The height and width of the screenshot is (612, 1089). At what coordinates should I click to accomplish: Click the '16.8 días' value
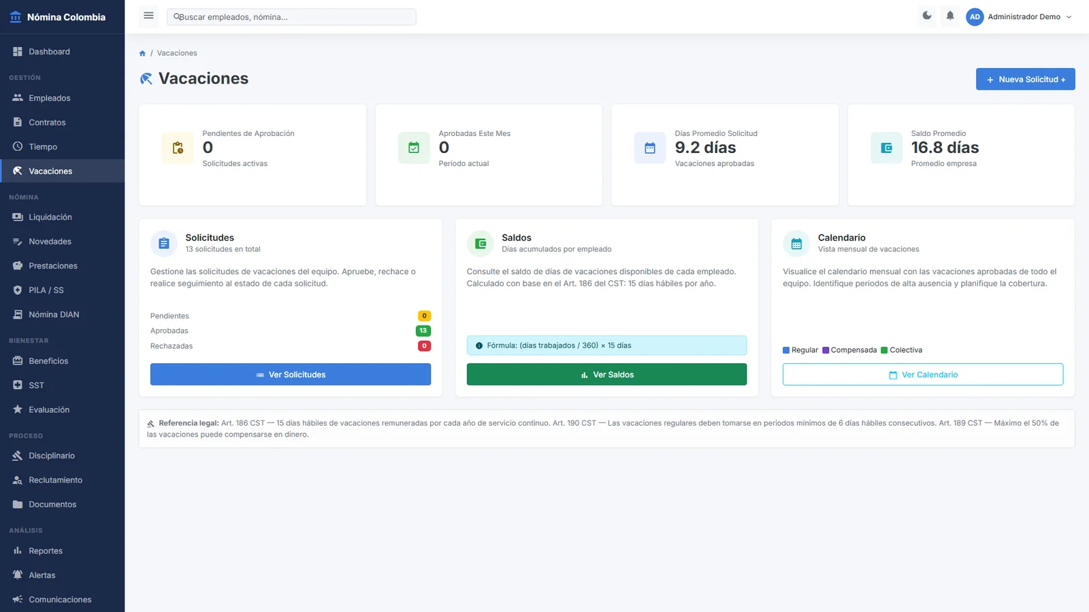[945, 148]
